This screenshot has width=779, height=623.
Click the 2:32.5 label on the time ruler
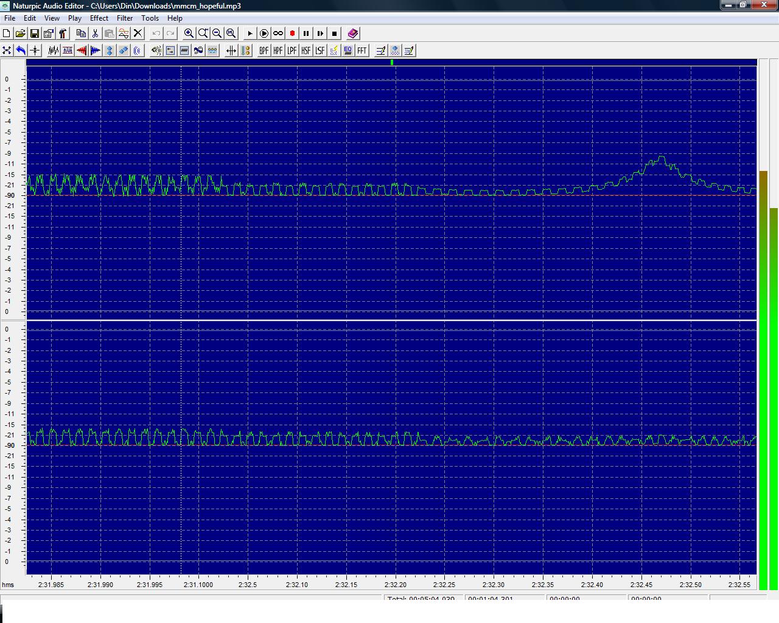[248, 585]
